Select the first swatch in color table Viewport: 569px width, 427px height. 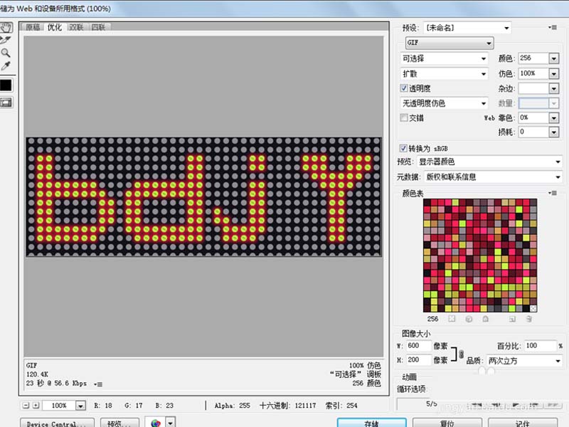(427, 202)
